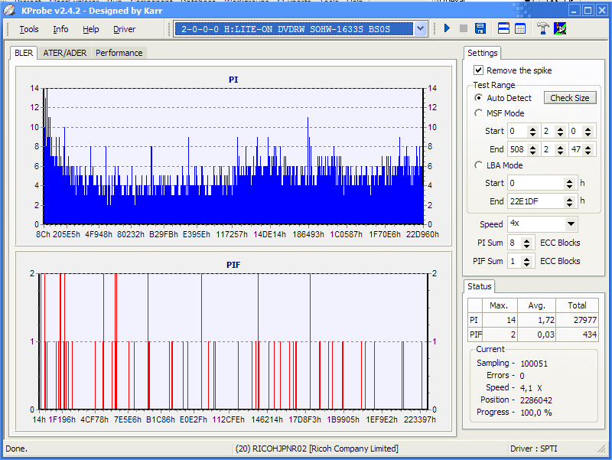
Task: Click KProbe title bar disc icon
Action: [x=9, y=11]
